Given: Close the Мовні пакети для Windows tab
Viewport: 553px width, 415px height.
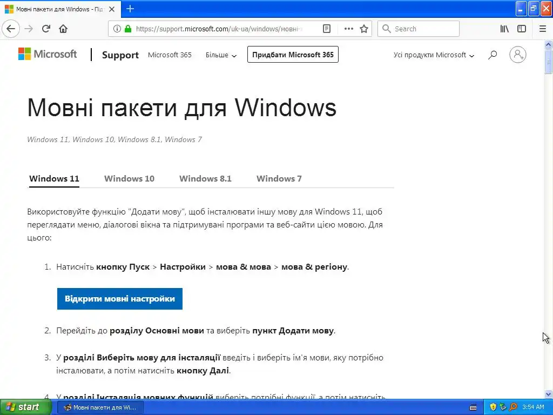Looking at the screenshot, I should click(x=112, y=9).
